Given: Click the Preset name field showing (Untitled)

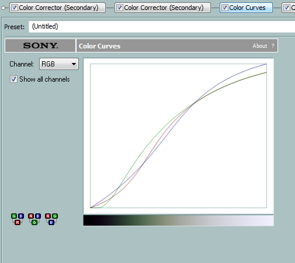Looking at the screenshot, I should [x=162, y=27].
